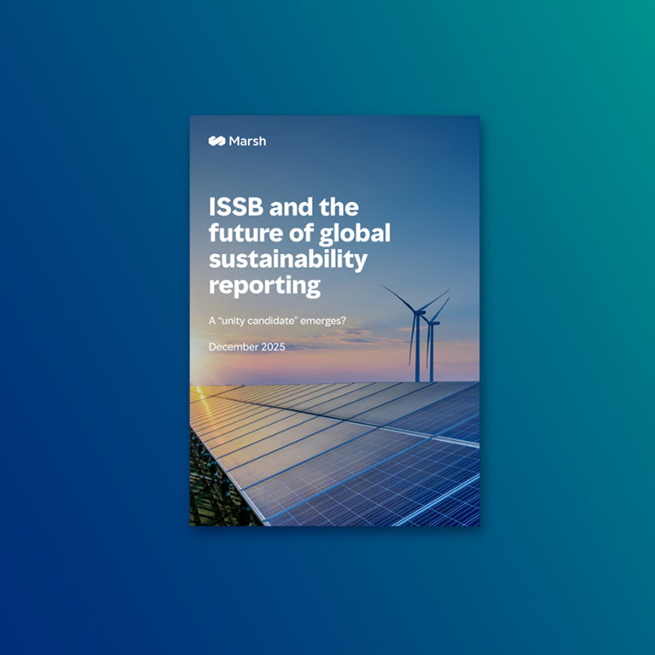655x655 pixels.
Task: Click the Marsh wordmark text
Action: coord(247,141)
